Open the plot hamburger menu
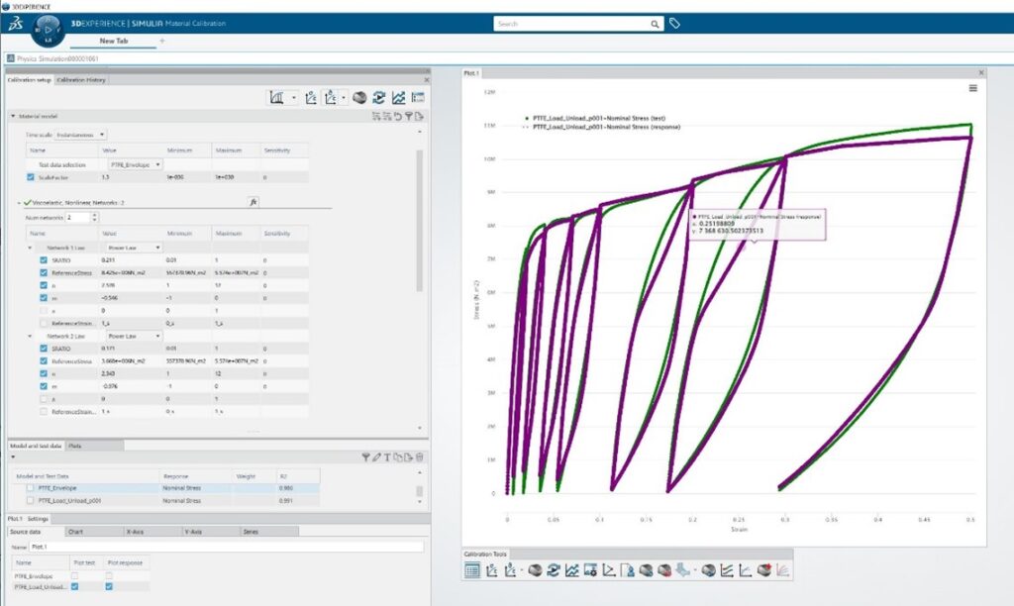The image size is (1014, 606). [x=972, y=88]
